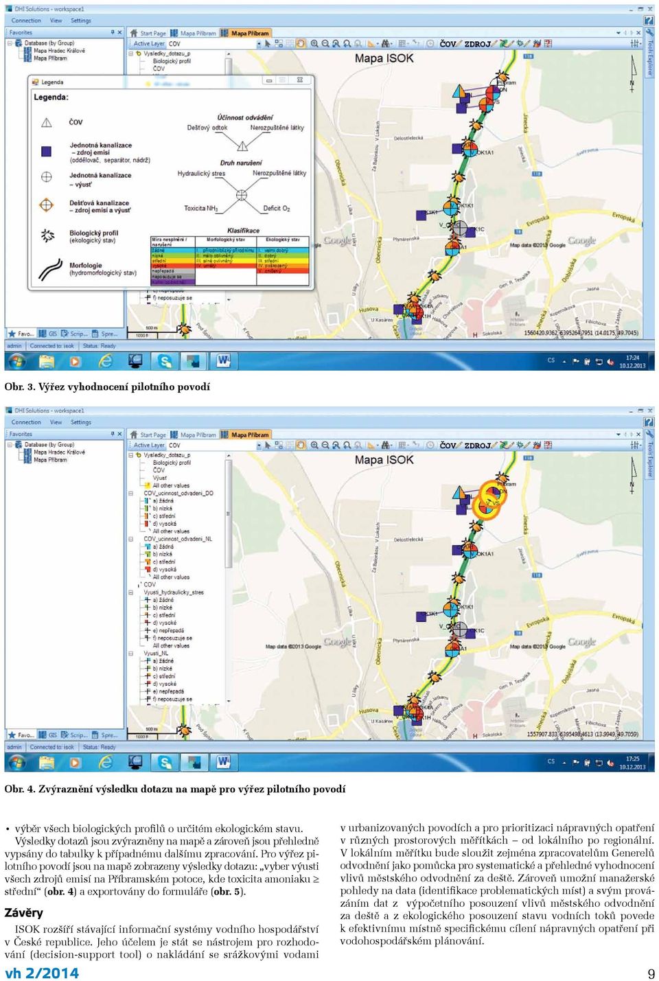659x981 pixels.
Task: Collapse the Vyusti_hydraulicky_stres group in Obr. 4
Action: click(x=130, y=592)
